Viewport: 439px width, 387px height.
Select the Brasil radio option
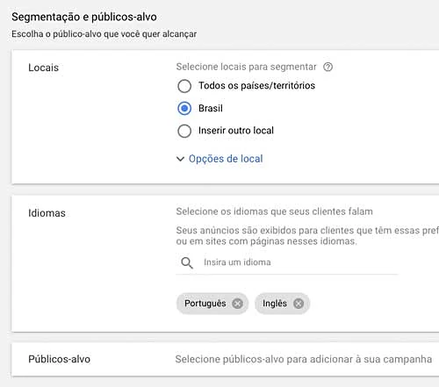point(184,108)
